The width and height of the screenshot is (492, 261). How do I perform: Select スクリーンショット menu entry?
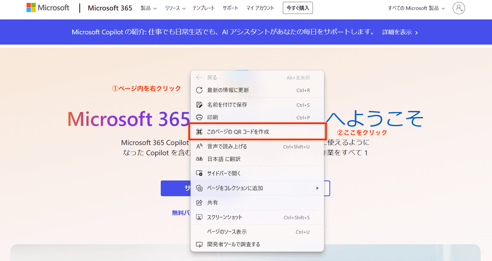[x=257, y=217]
